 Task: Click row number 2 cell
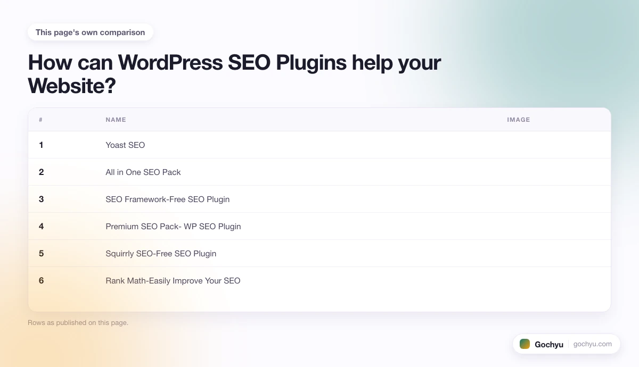coord(41,172)
